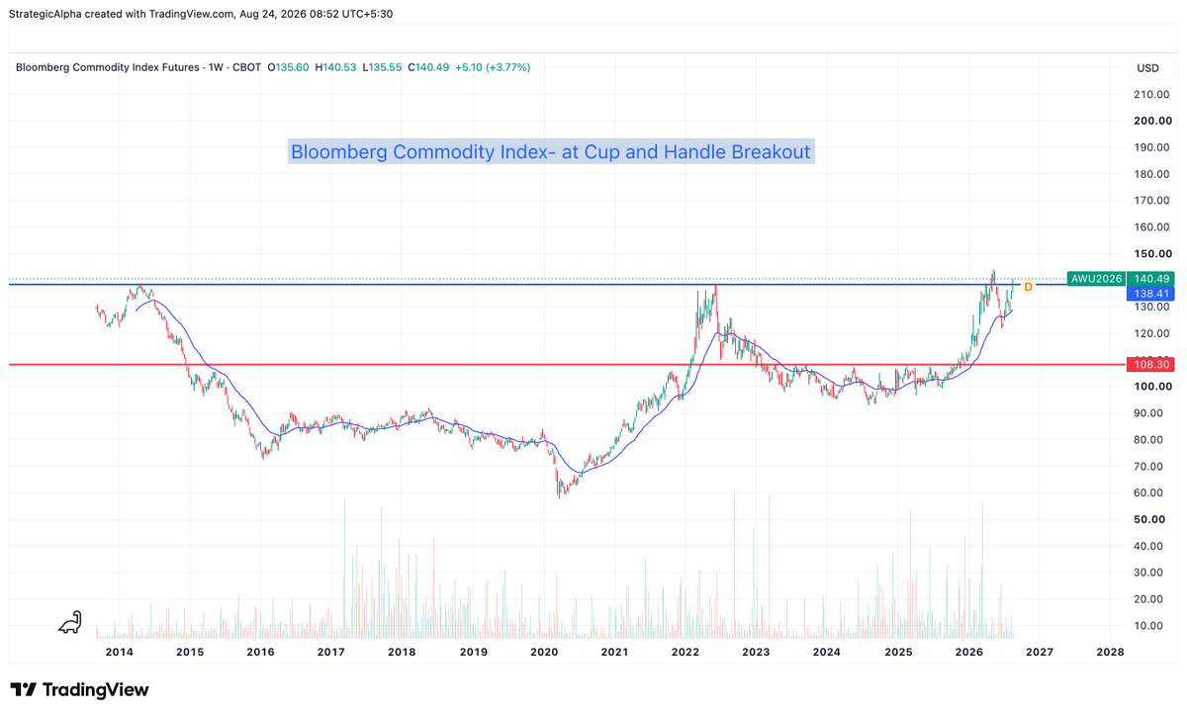Click the +5.10 (+3.77%) change value
The width and height of the screenshot is (1187, 716).
pyautogui.click(x=493, y=67)
